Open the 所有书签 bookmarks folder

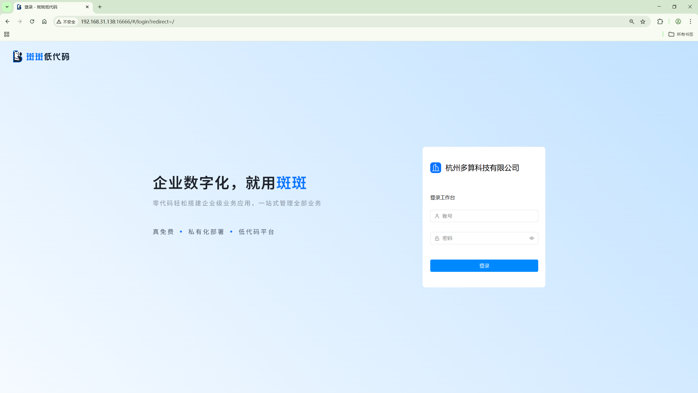click(681, 34)
